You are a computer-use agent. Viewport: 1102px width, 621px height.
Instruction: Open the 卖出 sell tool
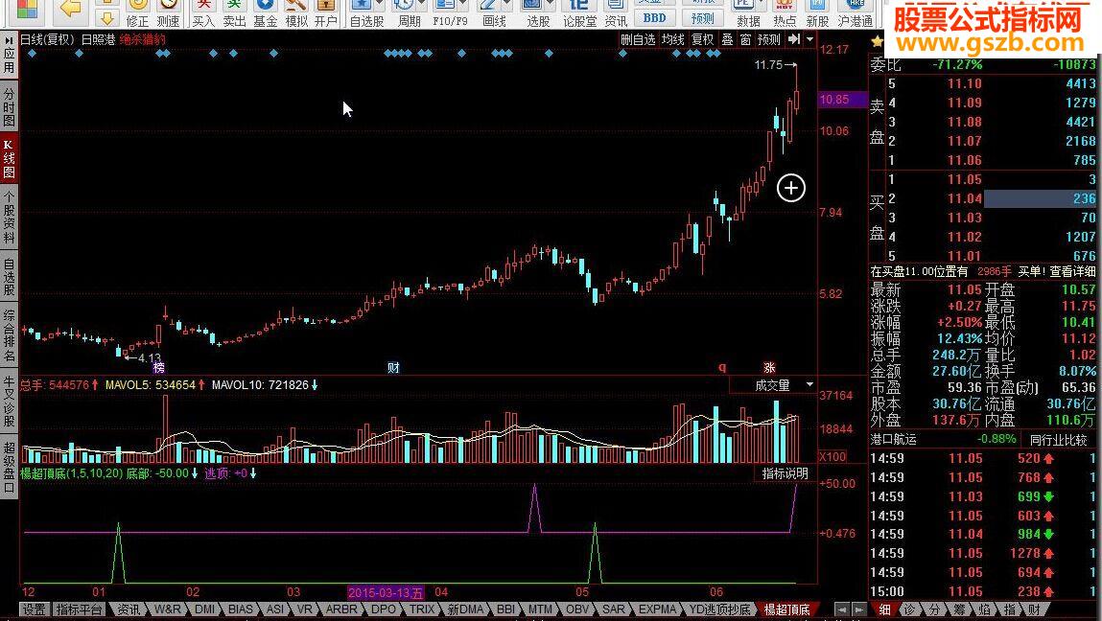pos(234,13)
